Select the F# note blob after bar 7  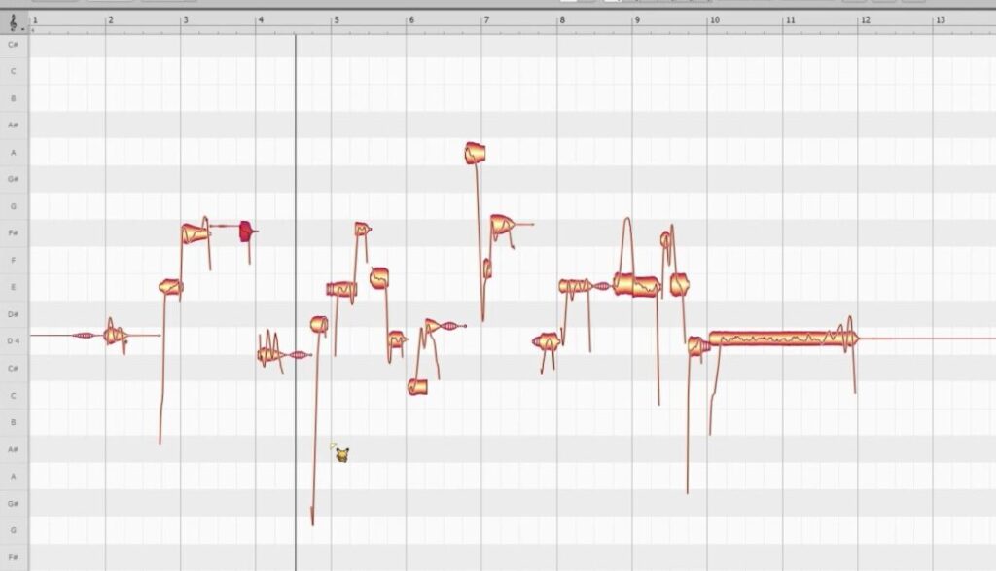pyautogui.click(x=502, y=225)
